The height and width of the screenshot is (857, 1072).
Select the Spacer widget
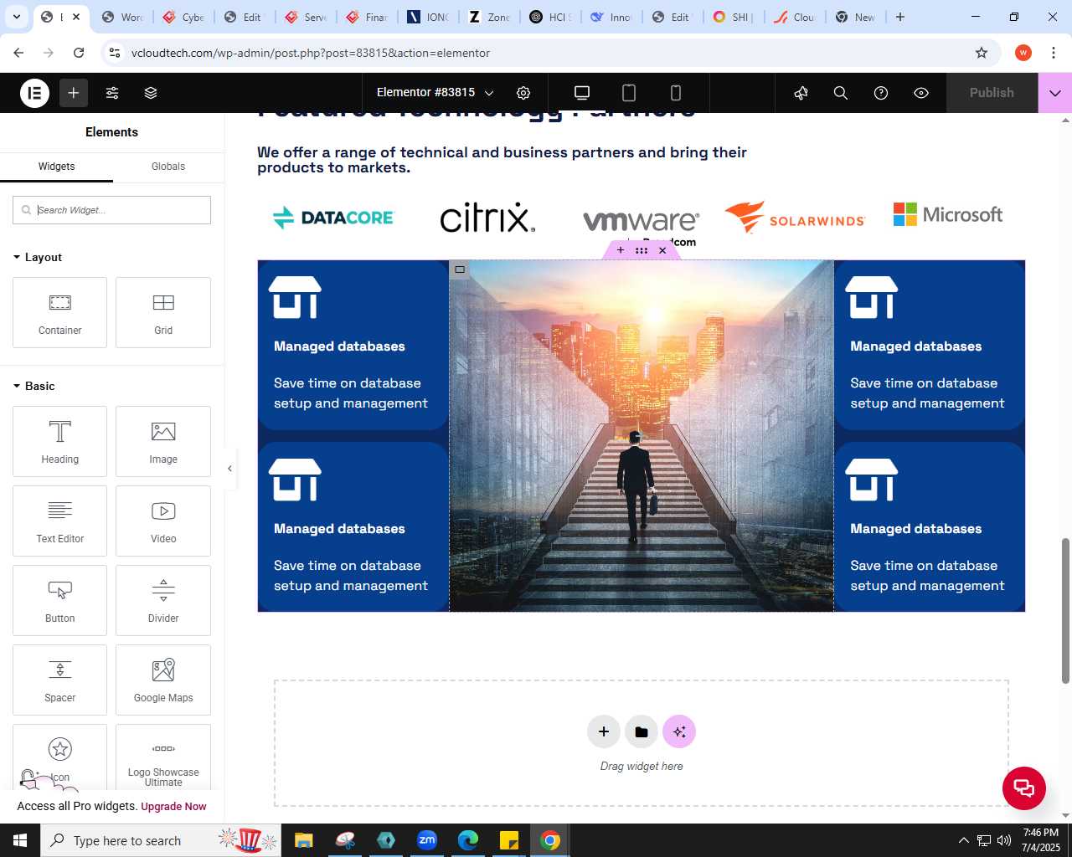click(x=59, y=680)
